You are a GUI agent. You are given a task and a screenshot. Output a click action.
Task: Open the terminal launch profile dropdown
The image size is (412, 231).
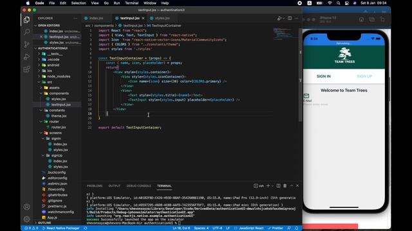click(x=272, y=185)
